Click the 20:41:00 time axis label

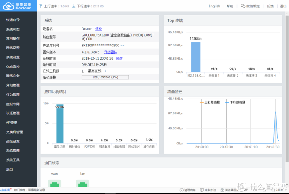click(251, 147)
